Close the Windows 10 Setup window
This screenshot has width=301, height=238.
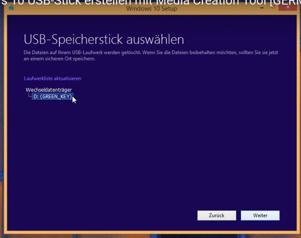pos(288,7)
